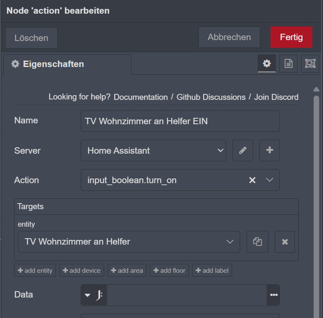Edit the Home Assistant server with pencil icon
323x318 pixels.
click(243, 150)
